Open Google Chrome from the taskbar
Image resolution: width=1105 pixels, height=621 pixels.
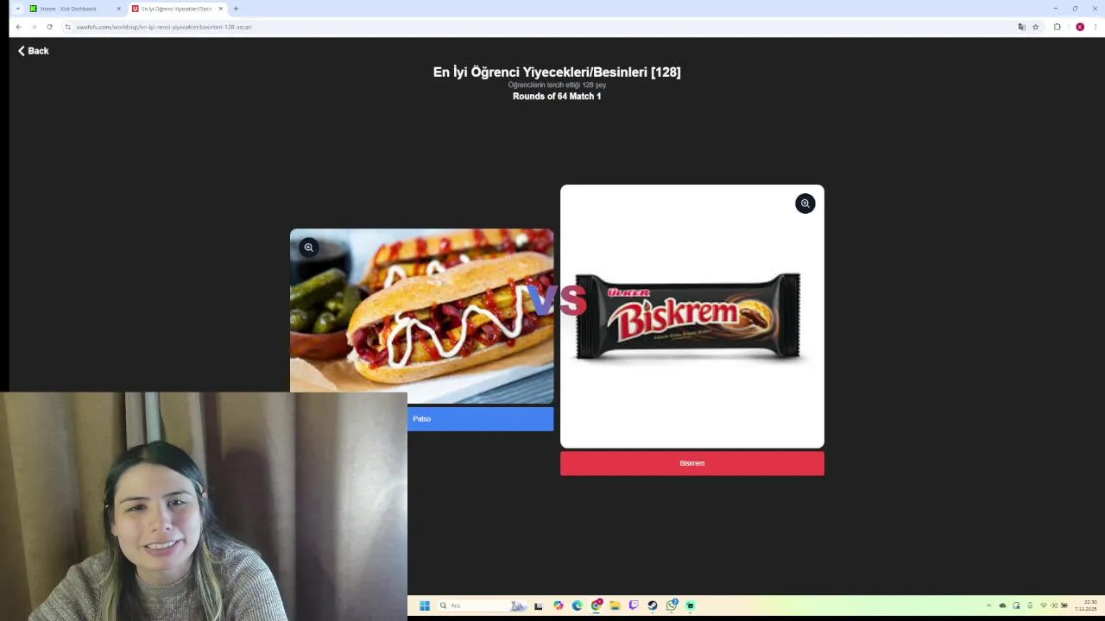[x=597, y=605]
